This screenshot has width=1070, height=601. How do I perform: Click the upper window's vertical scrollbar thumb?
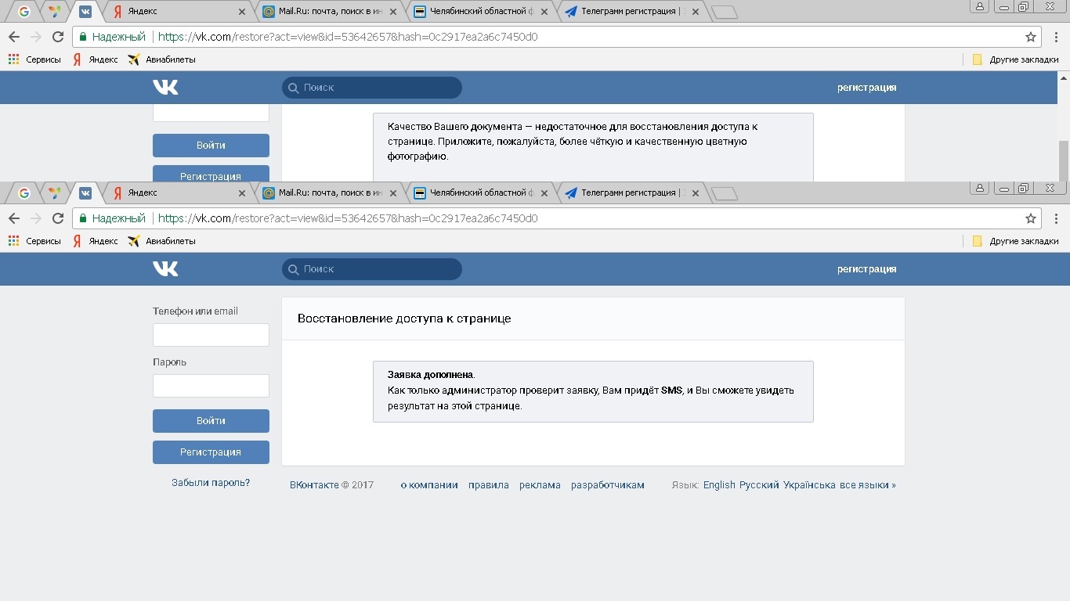tap(1064, 160)
